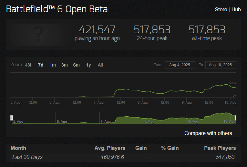Click the Peak Players column header
Viewport: 247px width, 167px height.
(220, 148)
